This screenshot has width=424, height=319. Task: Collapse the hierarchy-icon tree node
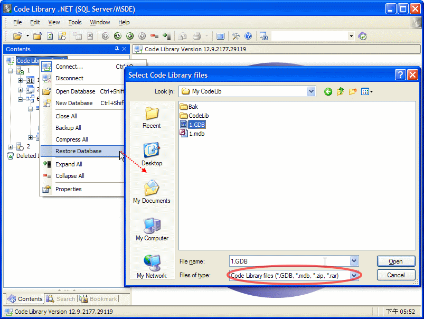pos(20,99)
